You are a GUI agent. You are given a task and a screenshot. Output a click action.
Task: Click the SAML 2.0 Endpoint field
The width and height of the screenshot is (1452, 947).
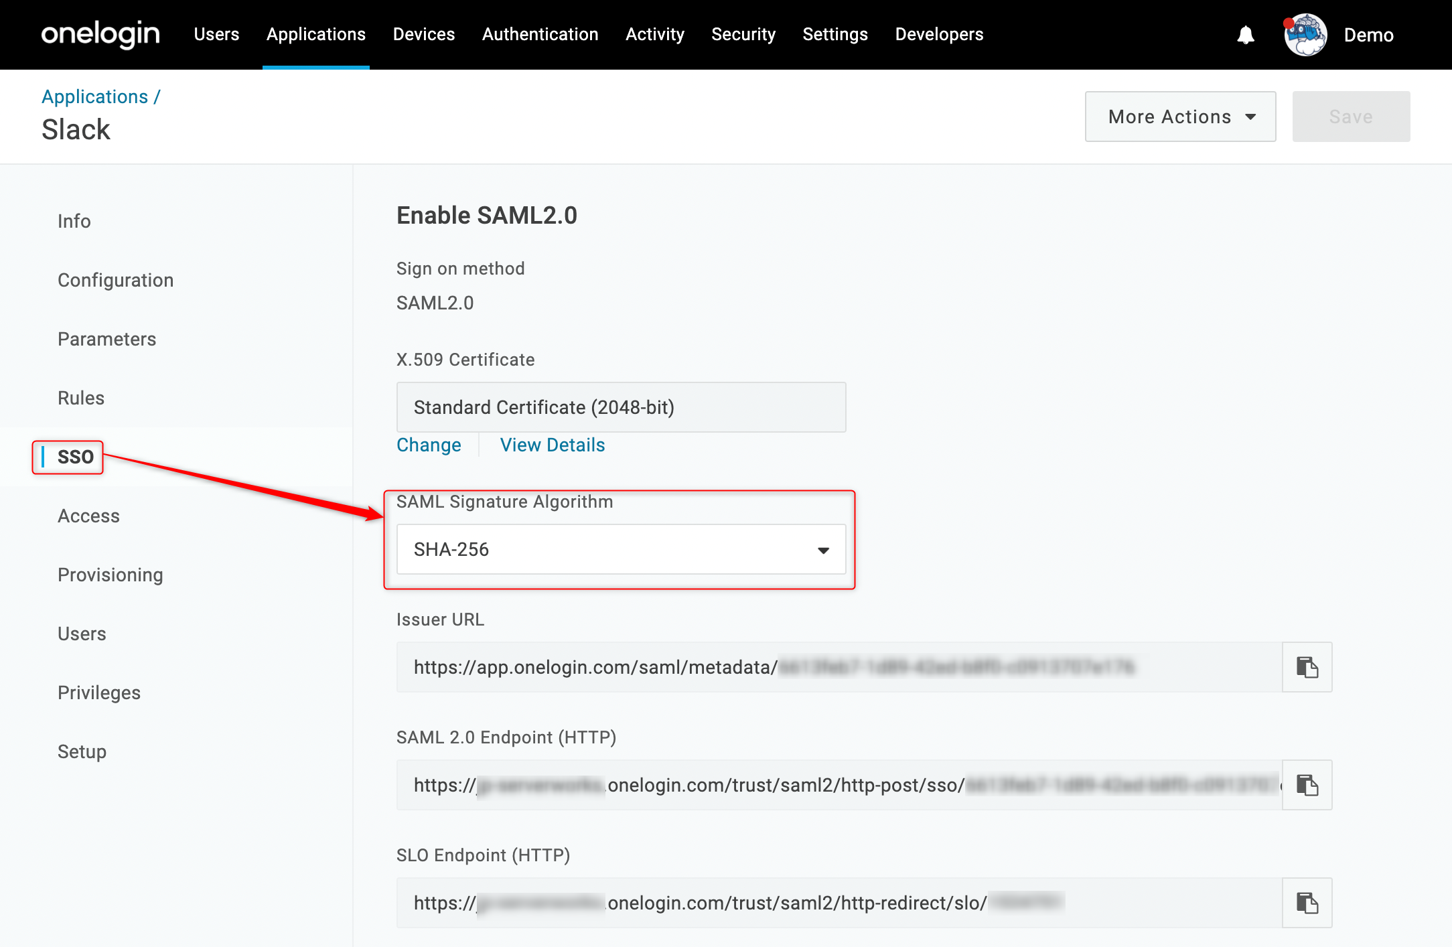click(839, 785)
